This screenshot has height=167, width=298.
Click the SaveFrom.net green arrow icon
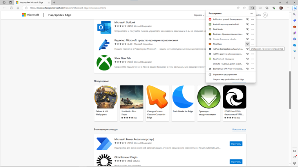210,59
